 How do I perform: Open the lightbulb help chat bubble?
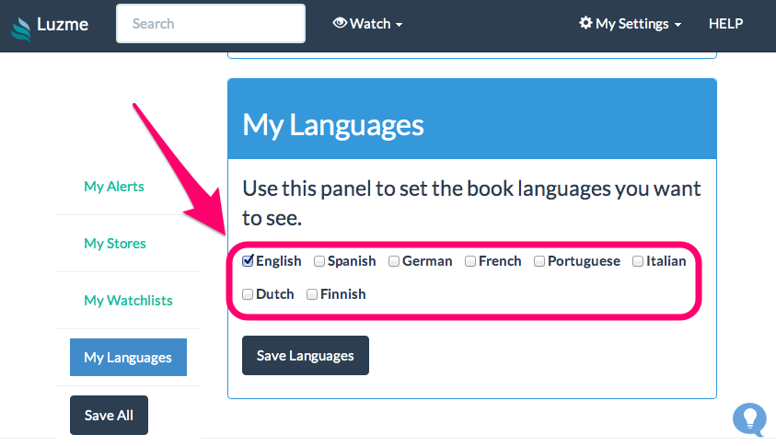point(750,419)
